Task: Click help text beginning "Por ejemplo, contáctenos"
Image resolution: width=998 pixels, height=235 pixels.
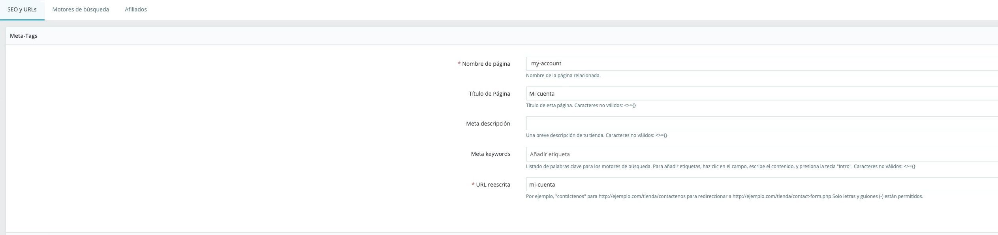Action: [724, 196]
